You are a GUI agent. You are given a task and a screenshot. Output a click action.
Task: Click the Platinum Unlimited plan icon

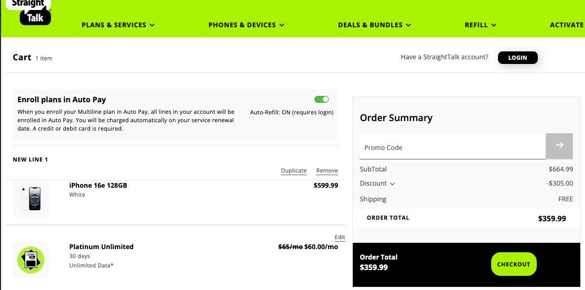pyautogui.click(x=31, y=260)
